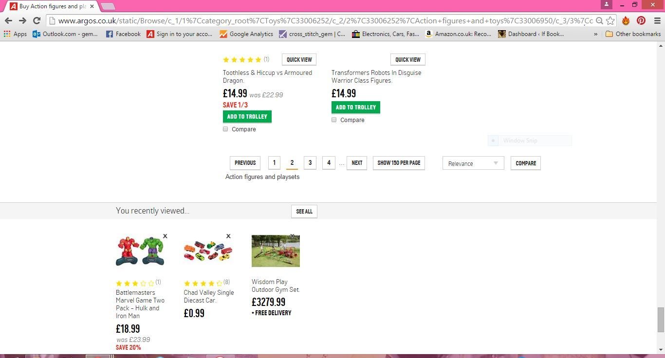Click the COMPARE button
The image size is (665, 358).
coord(526,163)
